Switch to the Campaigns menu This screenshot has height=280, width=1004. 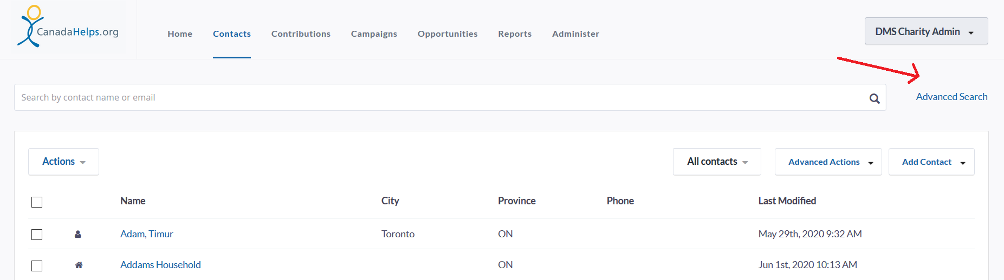[x=374, y=34]
